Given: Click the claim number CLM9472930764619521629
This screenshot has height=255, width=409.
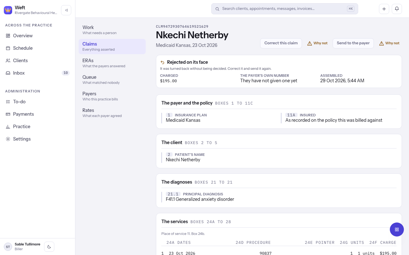Looking at the screenshot, I should (182, 26).
